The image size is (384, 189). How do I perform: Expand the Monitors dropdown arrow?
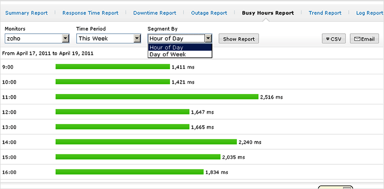(65, 38)
